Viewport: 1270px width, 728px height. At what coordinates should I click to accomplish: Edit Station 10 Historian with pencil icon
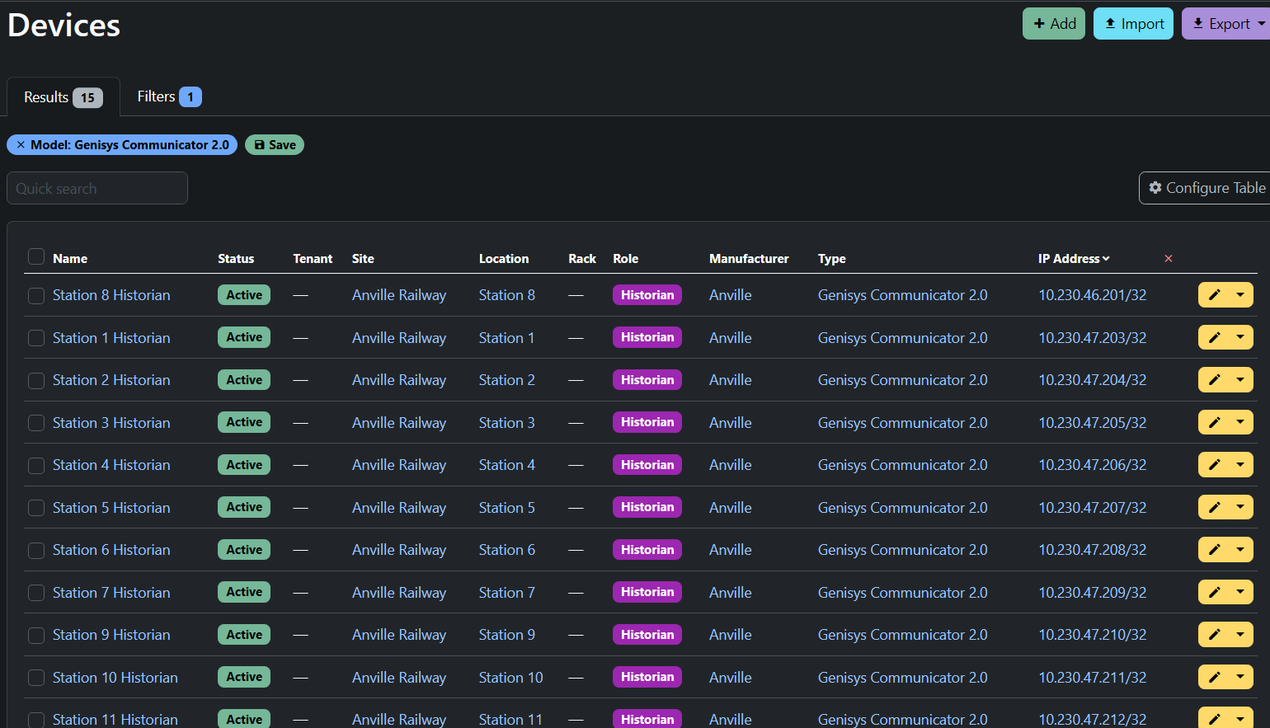(1213, 677)
